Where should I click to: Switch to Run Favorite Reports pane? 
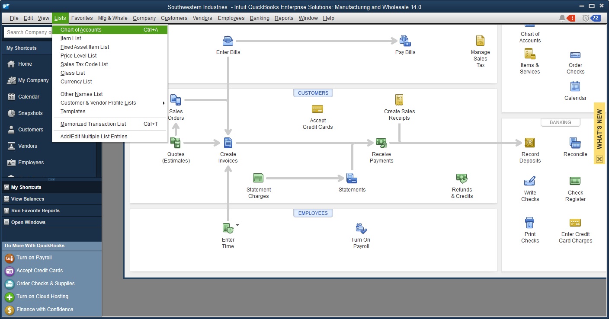coord(51,211)
